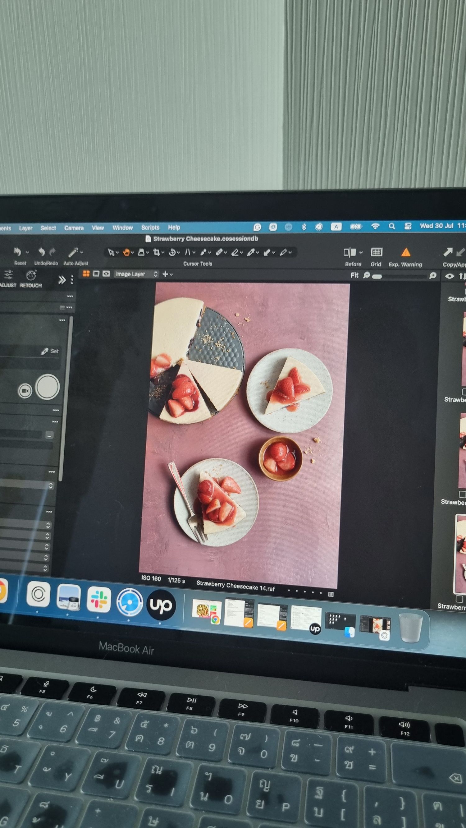Click the 'Strawberry Cheesecake 14.raf' filename
The width and height of the screenshot is (466, 828).
(x=235, y=585)
